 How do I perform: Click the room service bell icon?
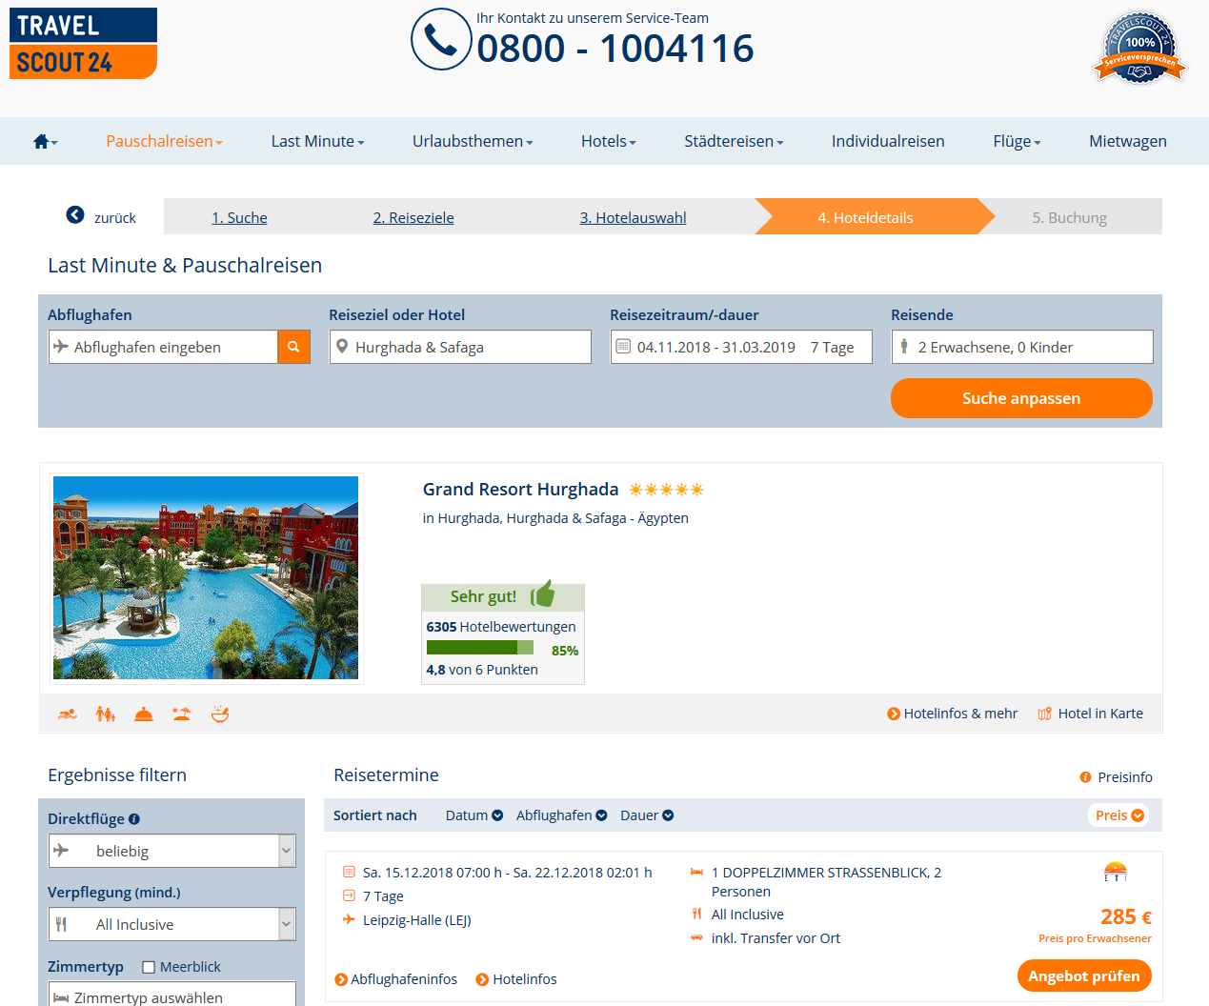click(143, 714)
